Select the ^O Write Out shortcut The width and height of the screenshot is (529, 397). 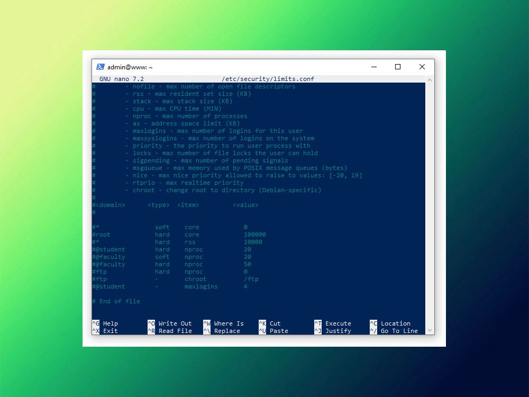click(x=169, y=323)
